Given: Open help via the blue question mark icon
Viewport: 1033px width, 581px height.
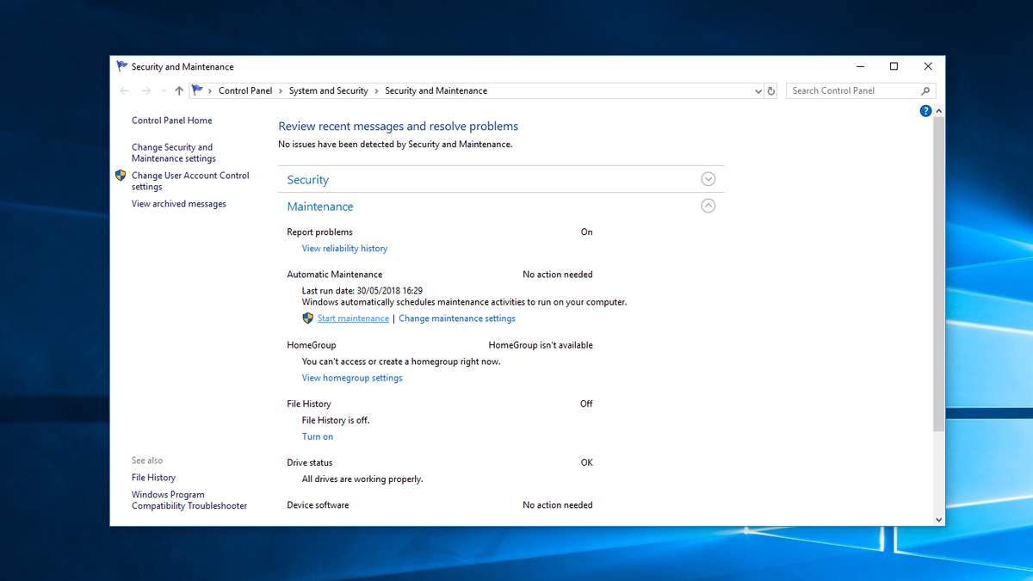Looking at the screenshot, I should coord(925,110).
